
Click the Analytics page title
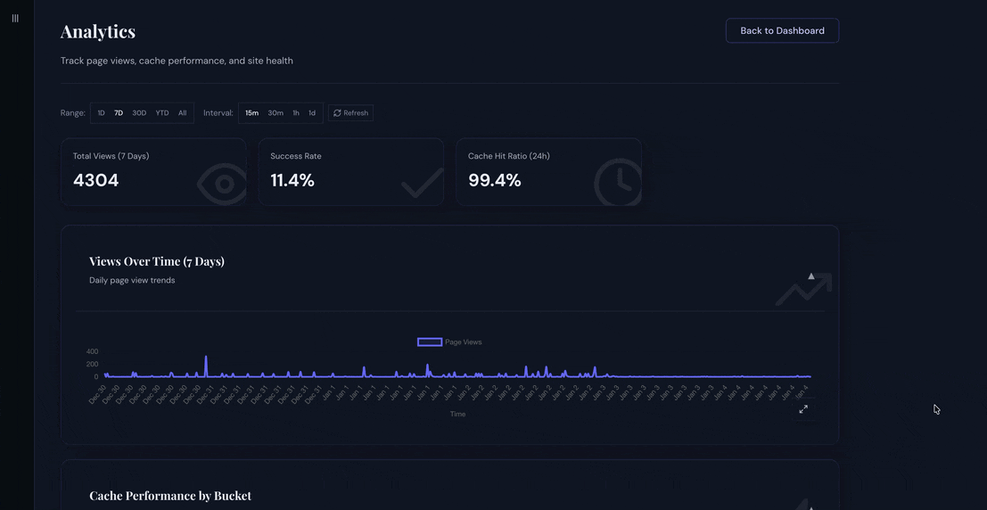(x=97, y=31)
